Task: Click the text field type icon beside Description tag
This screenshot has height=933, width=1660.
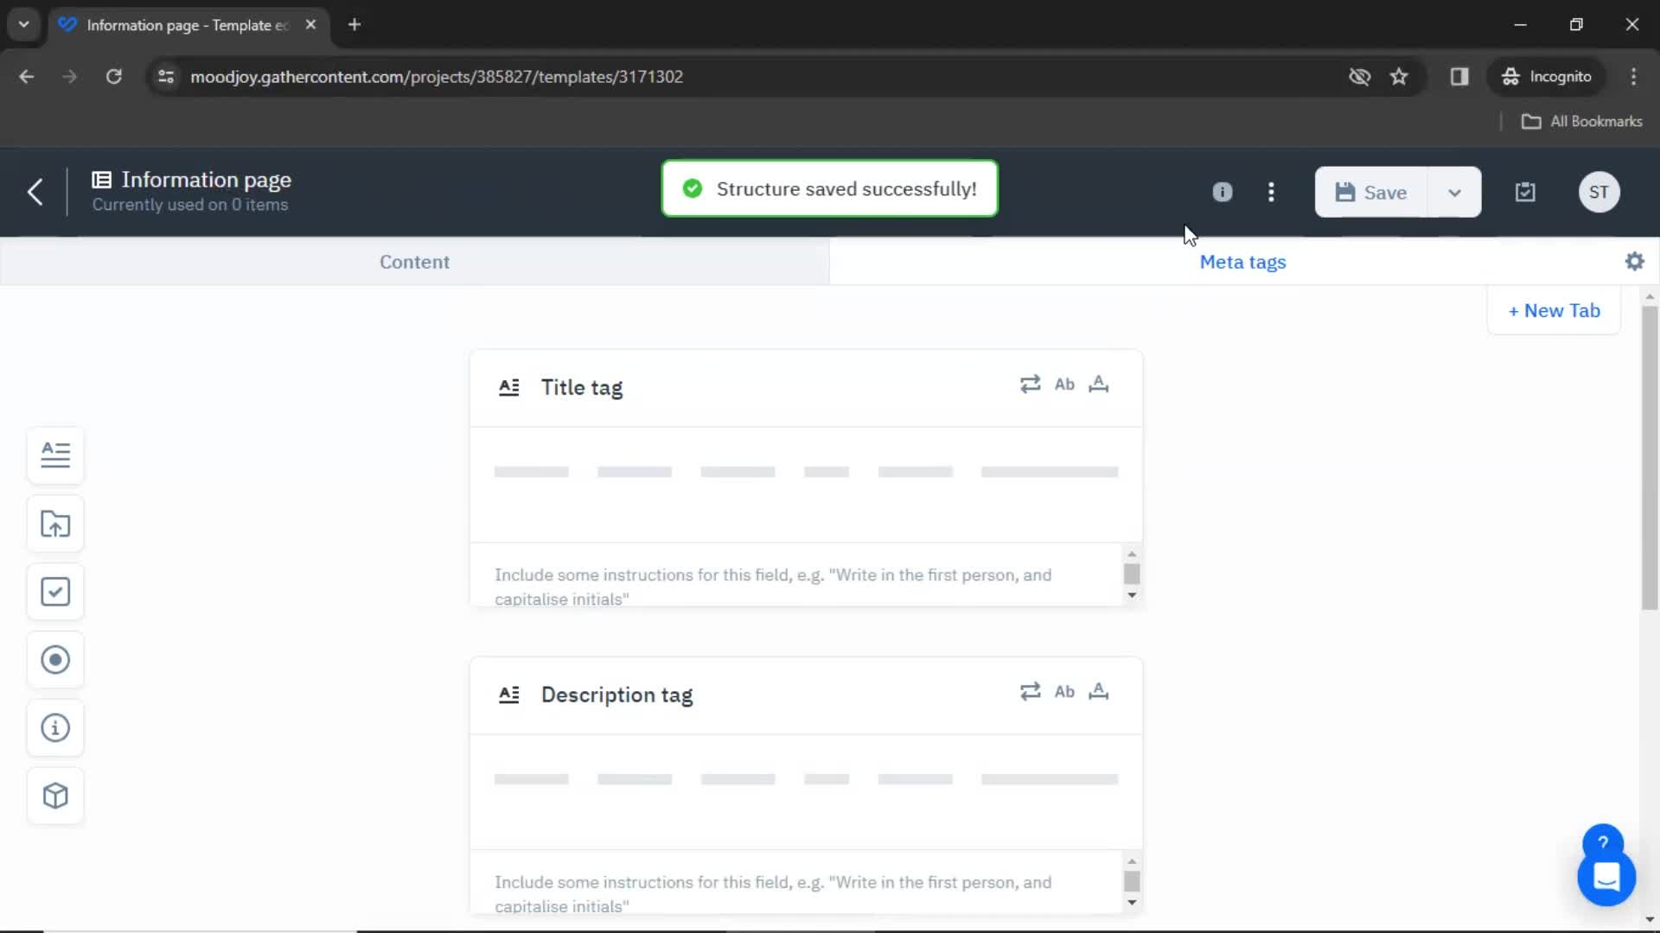Action: click(x=509, y=695)
